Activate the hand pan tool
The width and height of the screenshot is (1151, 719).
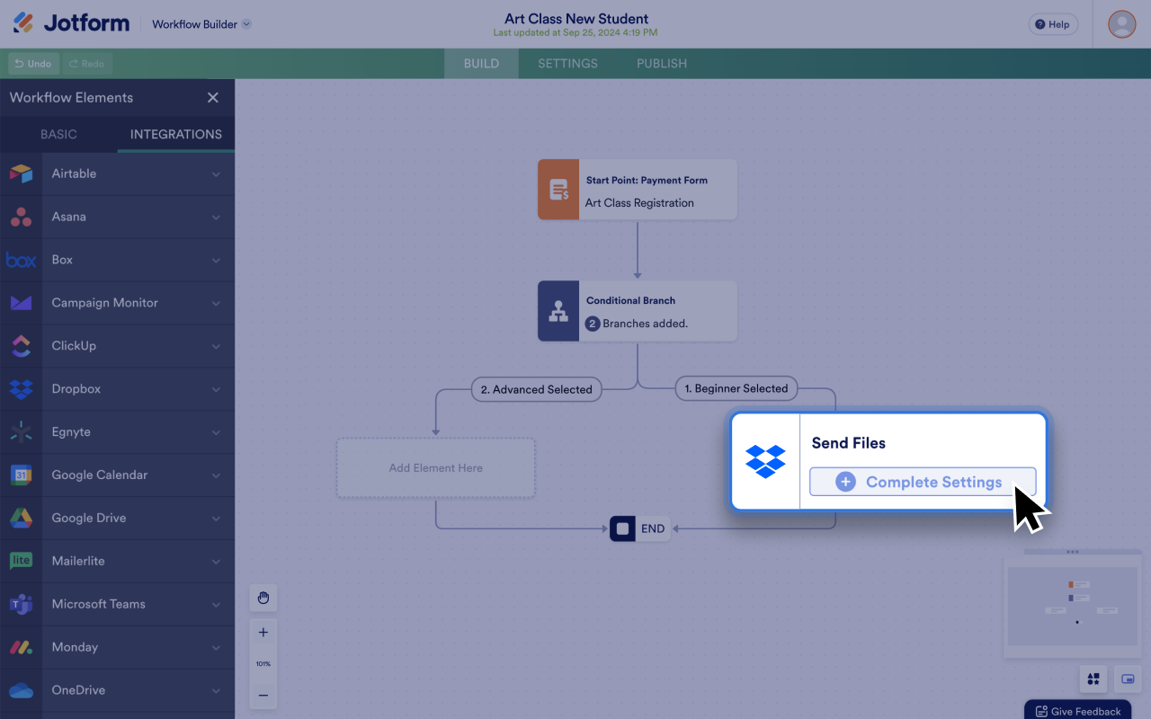point(263,598)
